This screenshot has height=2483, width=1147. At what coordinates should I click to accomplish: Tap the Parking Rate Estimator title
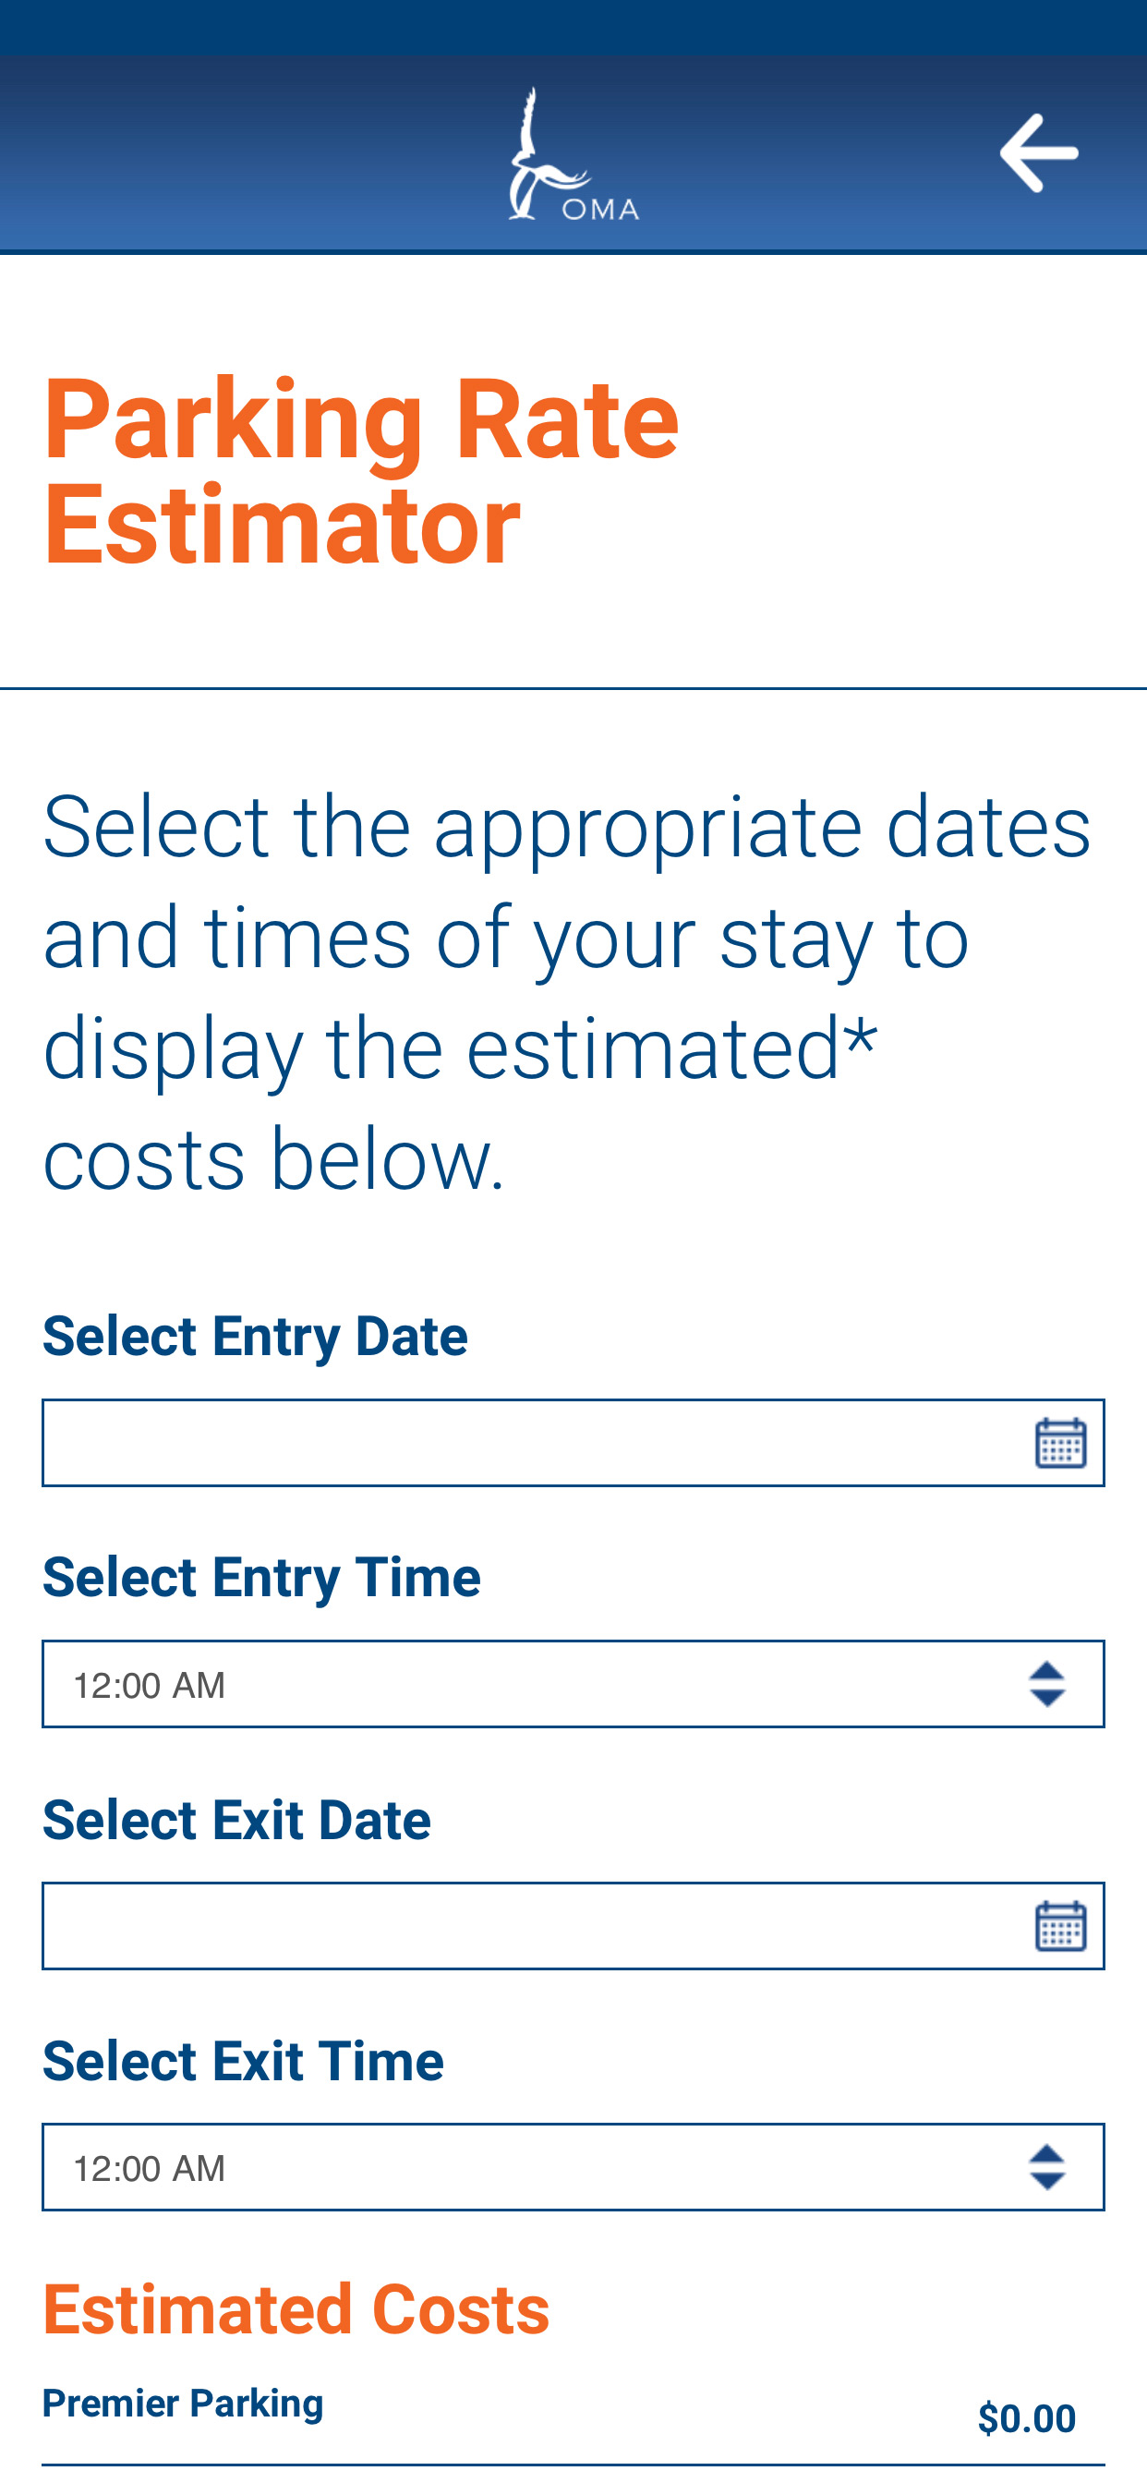361,472
